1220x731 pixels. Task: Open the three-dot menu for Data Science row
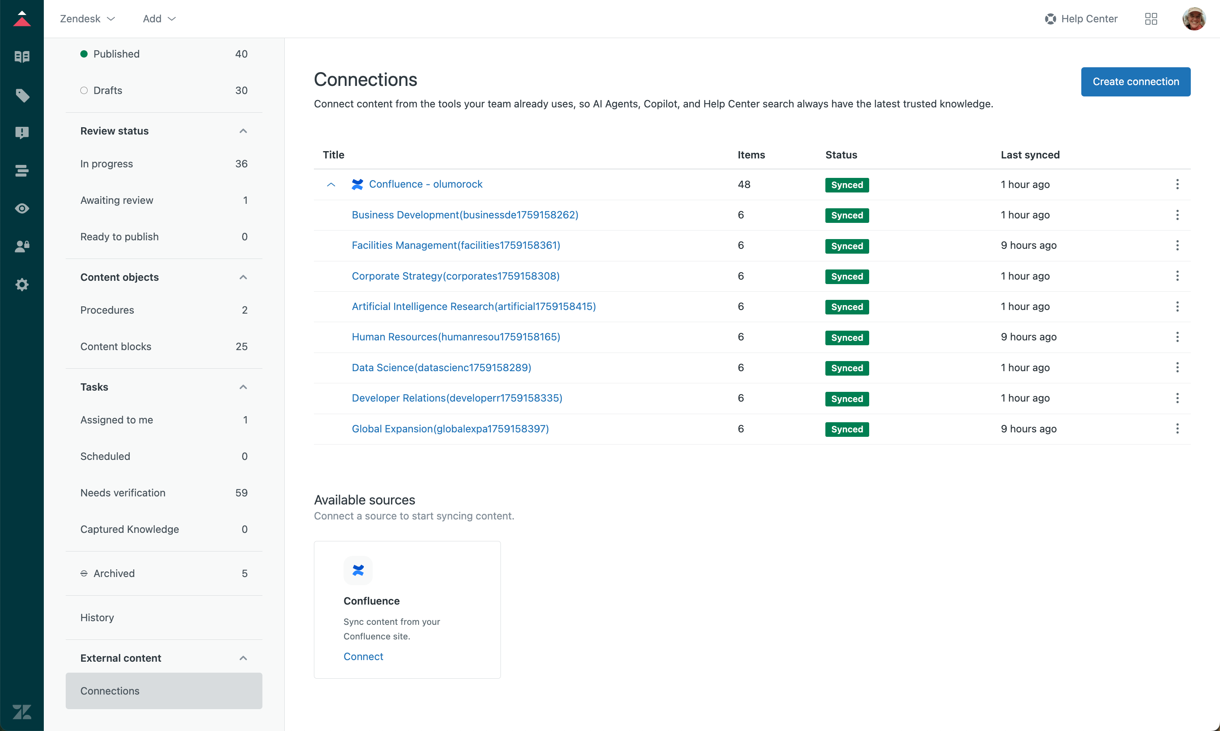coord(1177,368)
